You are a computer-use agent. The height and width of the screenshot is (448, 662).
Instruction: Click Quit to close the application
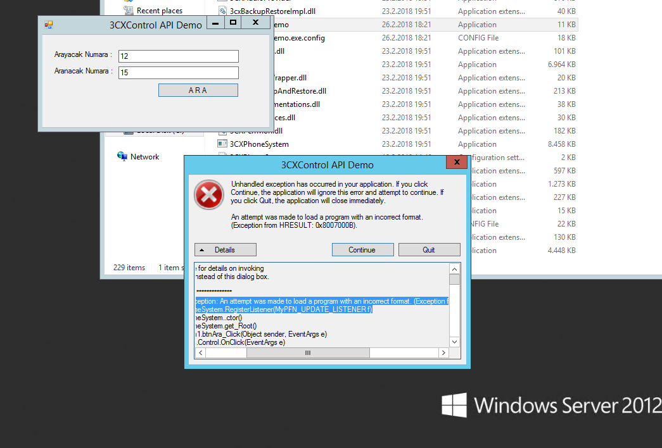pyautogui.click(x=429, y=250)
